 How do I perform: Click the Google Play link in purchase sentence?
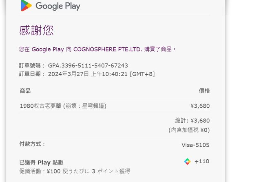[x=48, y=50]
